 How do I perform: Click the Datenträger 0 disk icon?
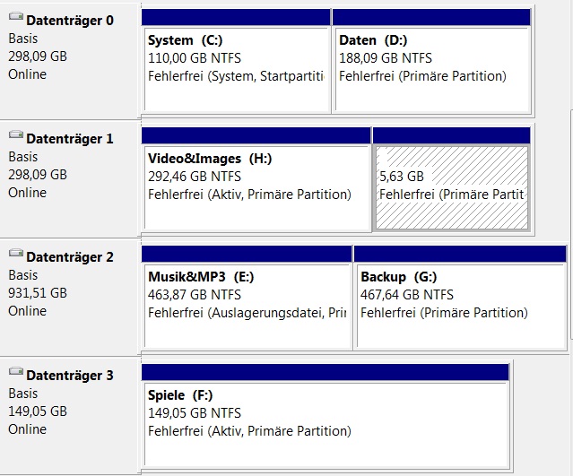coord(15,19)
